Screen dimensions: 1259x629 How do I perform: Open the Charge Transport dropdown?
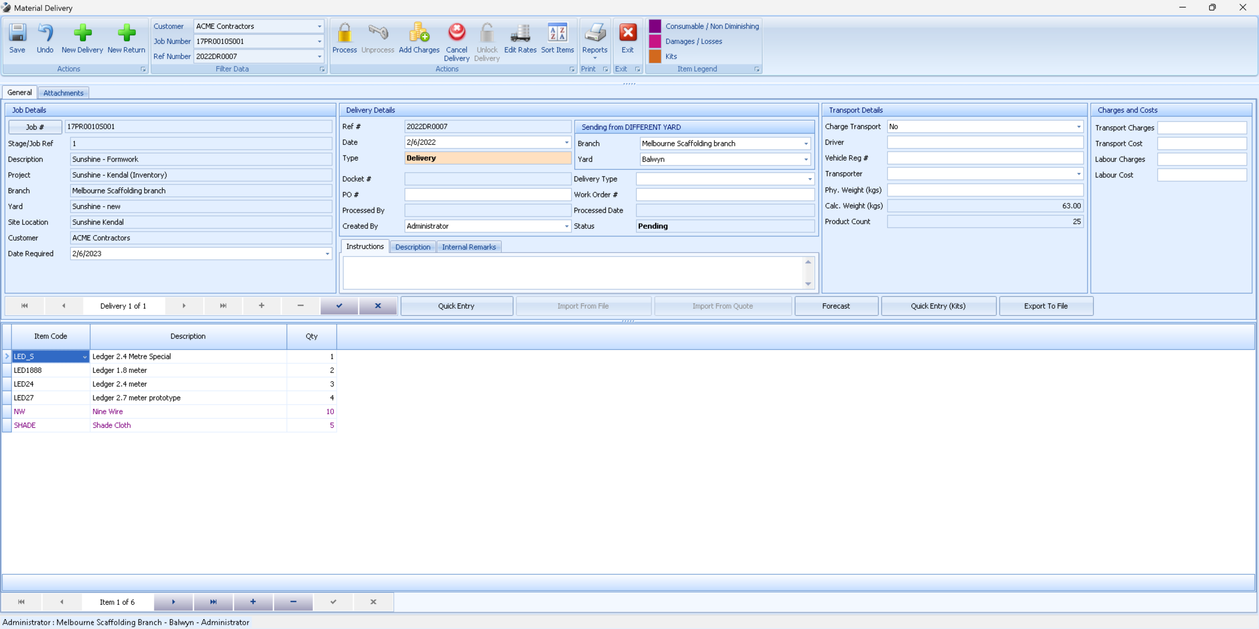point(1079,127)
